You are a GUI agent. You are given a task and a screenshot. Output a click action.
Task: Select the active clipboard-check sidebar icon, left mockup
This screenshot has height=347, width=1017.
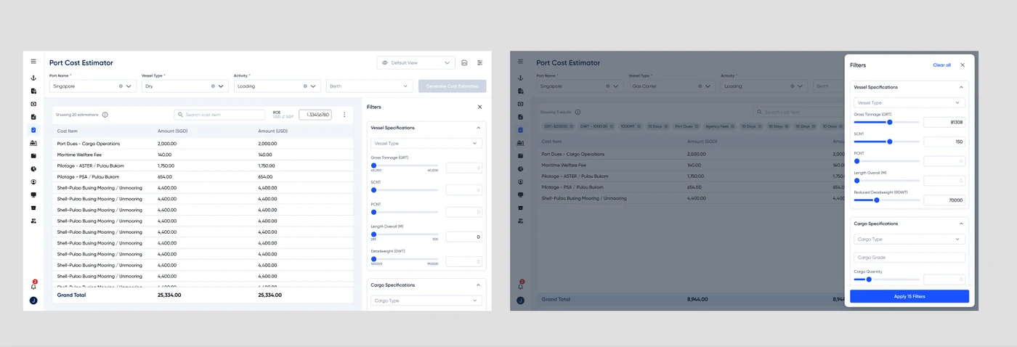coord(33,130)
